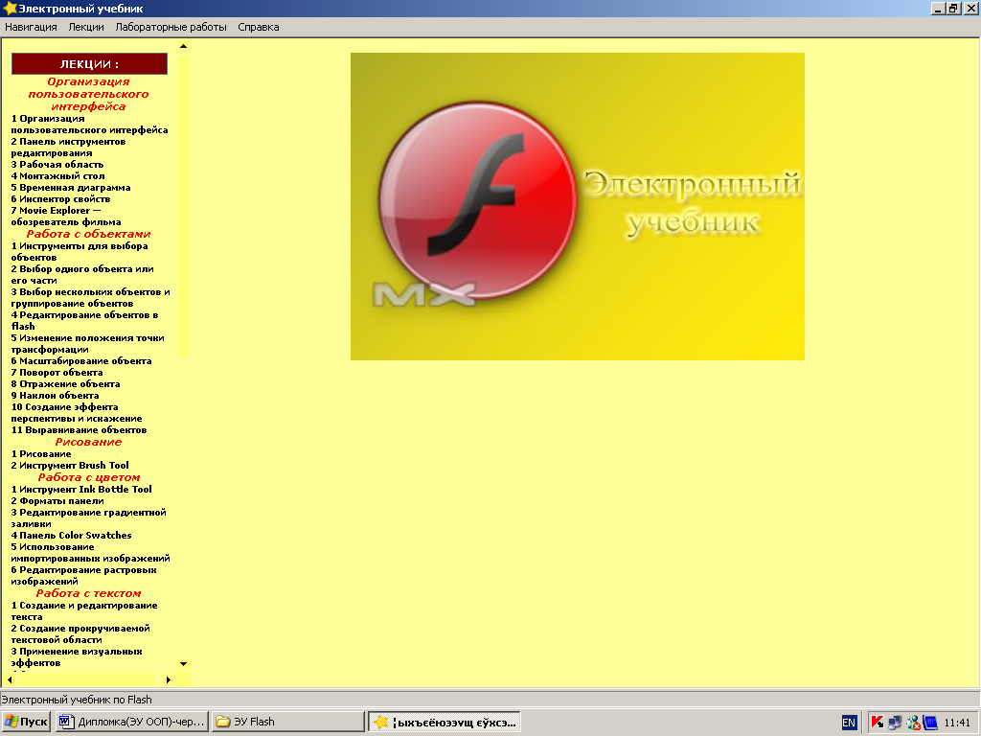Open lecture 2 Выбор одного объекта или его части
The height and width of the screenshot is (736, 981).
click(82, 275)
